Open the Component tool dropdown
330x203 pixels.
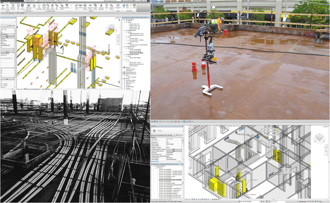click(118, 9)
